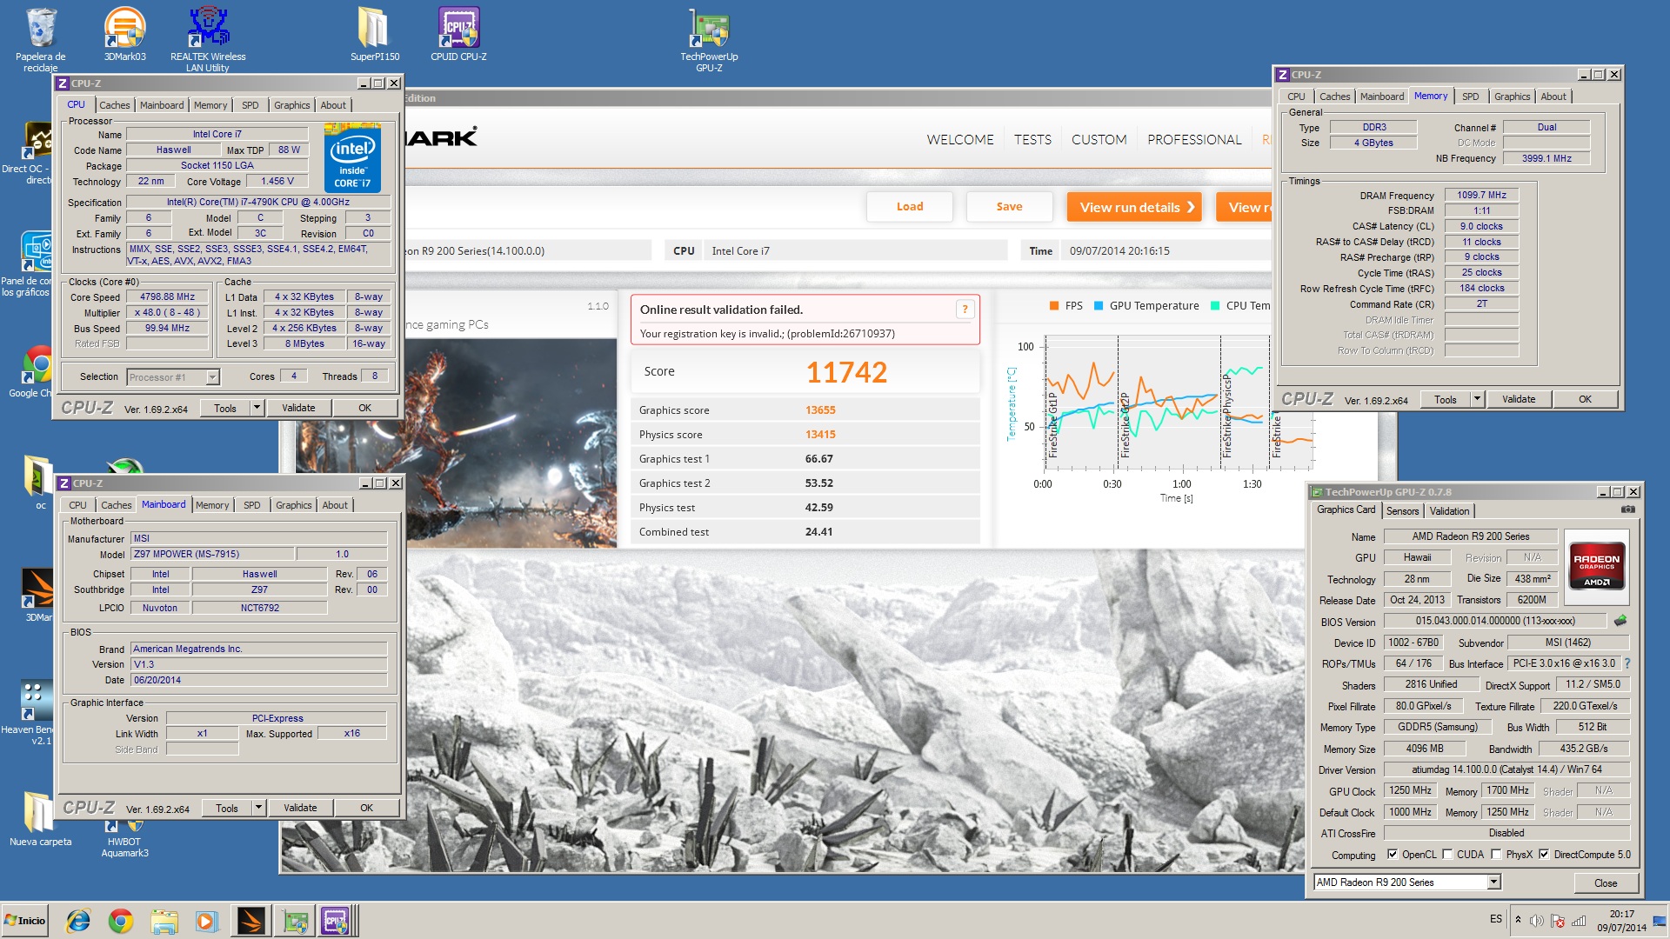Open SuperPI150 folder on desktop
The image size is (1670, 939).
[374, 30]
